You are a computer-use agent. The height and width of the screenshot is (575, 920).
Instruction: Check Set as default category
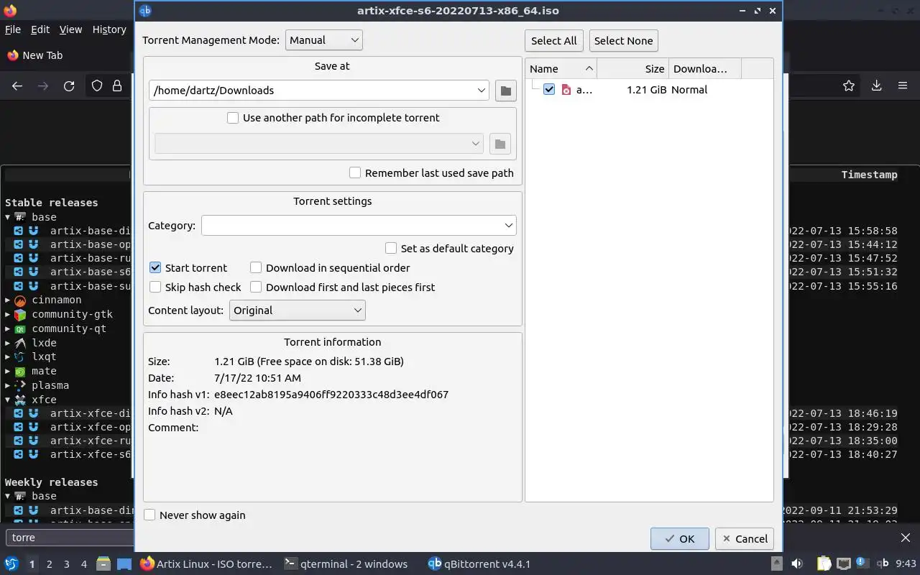tap(391, 248)
